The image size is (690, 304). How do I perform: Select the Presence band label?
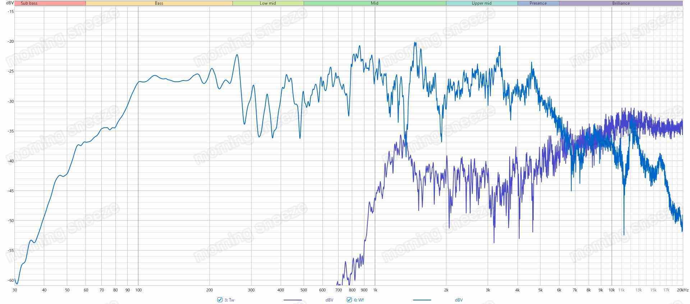tap(538, 3)
